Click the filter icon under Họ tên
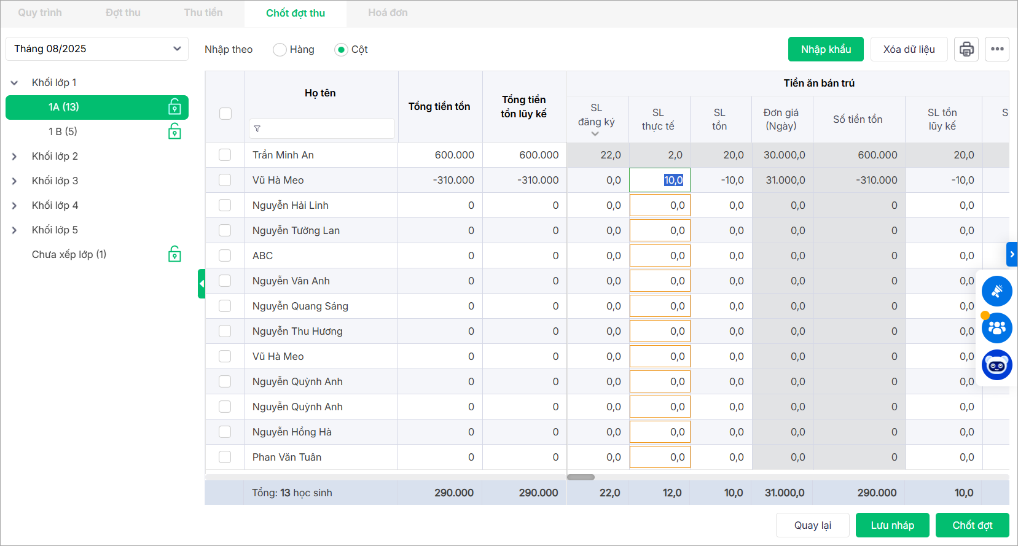The width and height of the screenshot is (1018, 546). pyautogui.click(x=257, y=129)
